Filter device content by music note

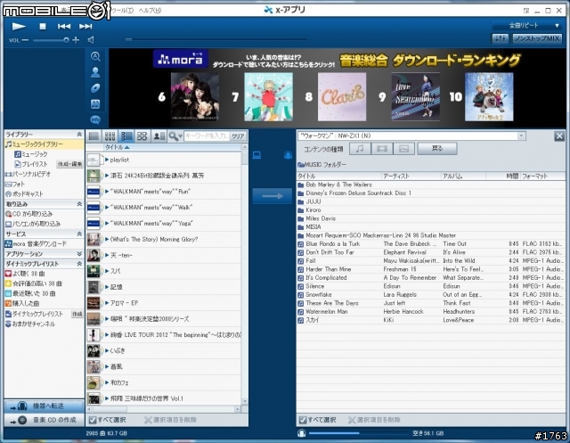[360, 149]
